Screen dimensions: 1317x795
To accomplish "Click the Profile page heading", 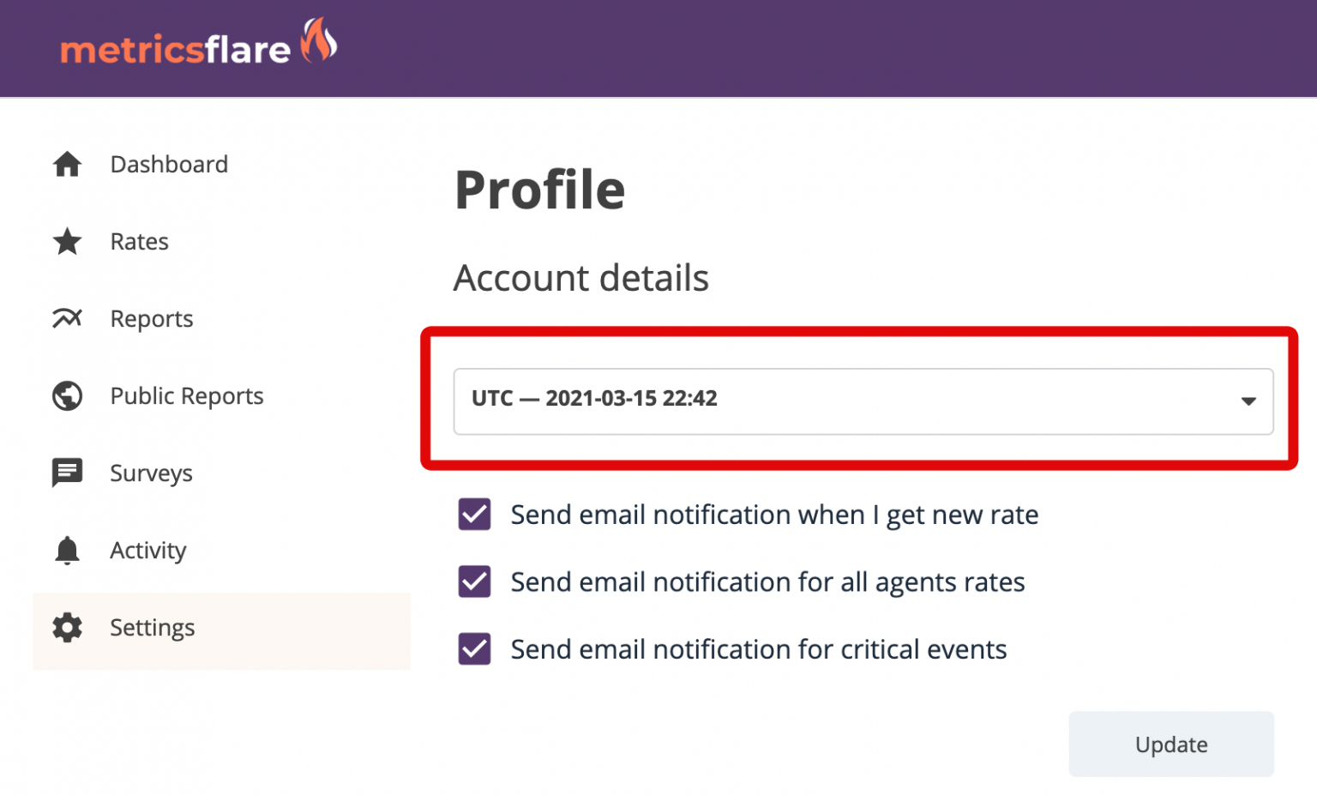I will [x=540, y=190].
